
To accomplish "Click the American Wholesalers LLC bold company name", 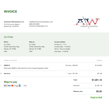I will coord(14,22).
